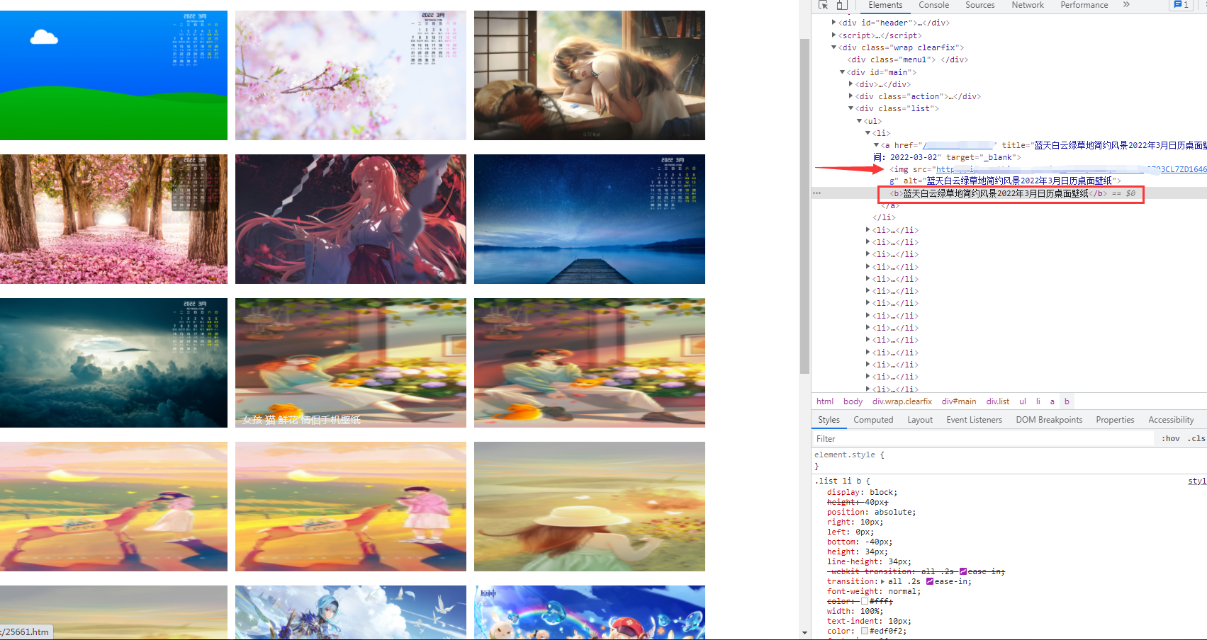Open the Layout pane tab
The image size is (1207, 640).
click(x=920, y=420)
